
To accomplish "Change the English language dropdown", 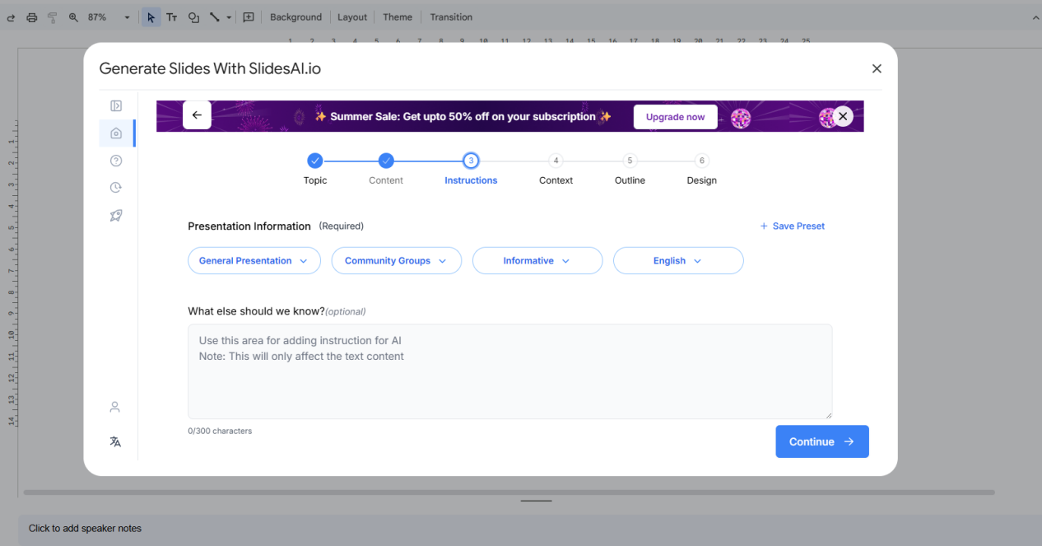I will click(x=677, y=261).
